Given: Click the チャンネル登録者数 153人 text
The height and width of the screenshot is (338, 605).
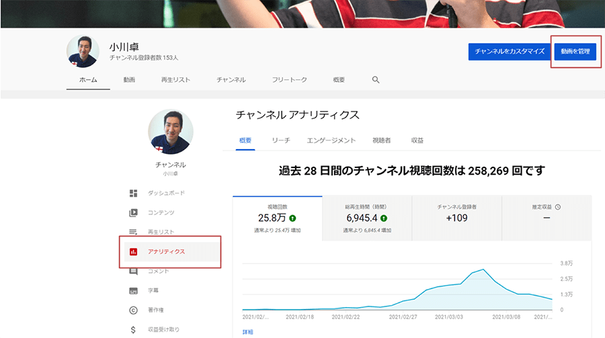Looking at the screenshot, I should (x=144, y=58).
